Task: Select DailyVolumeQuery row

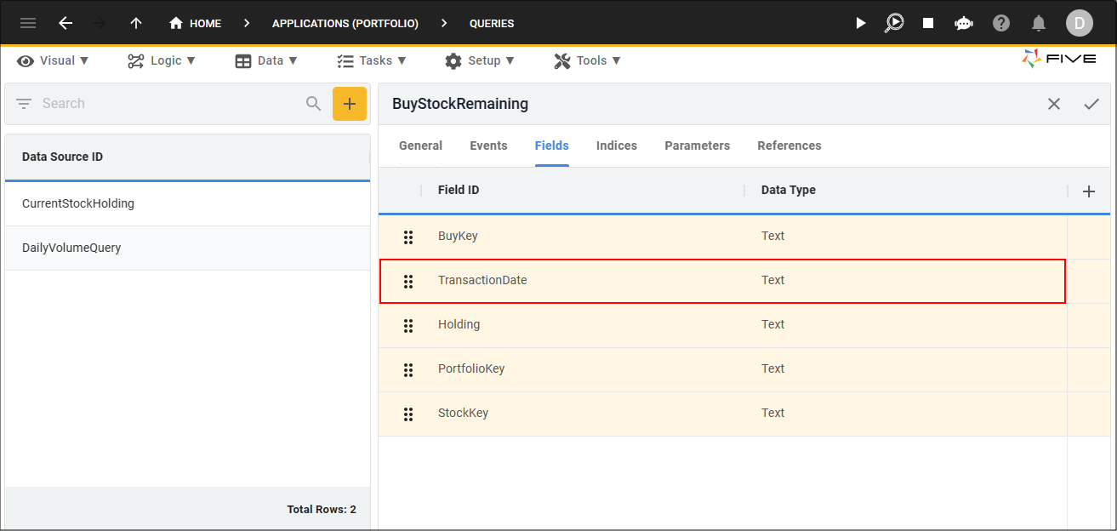Action: [187, 248]
